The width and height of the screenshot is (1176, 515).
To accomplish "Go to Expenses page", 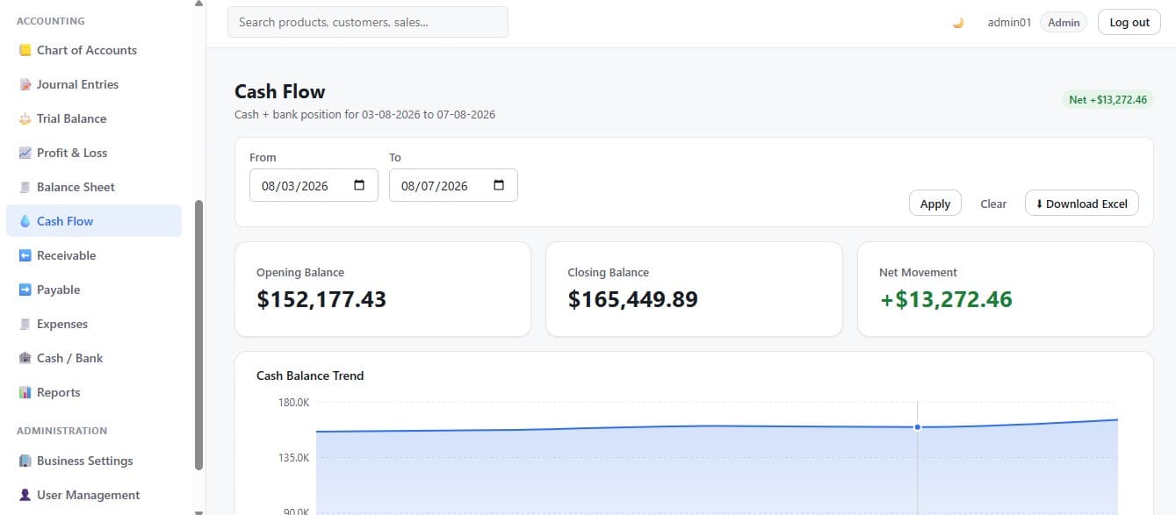I will pyautogui.click(x=94, y=324).
